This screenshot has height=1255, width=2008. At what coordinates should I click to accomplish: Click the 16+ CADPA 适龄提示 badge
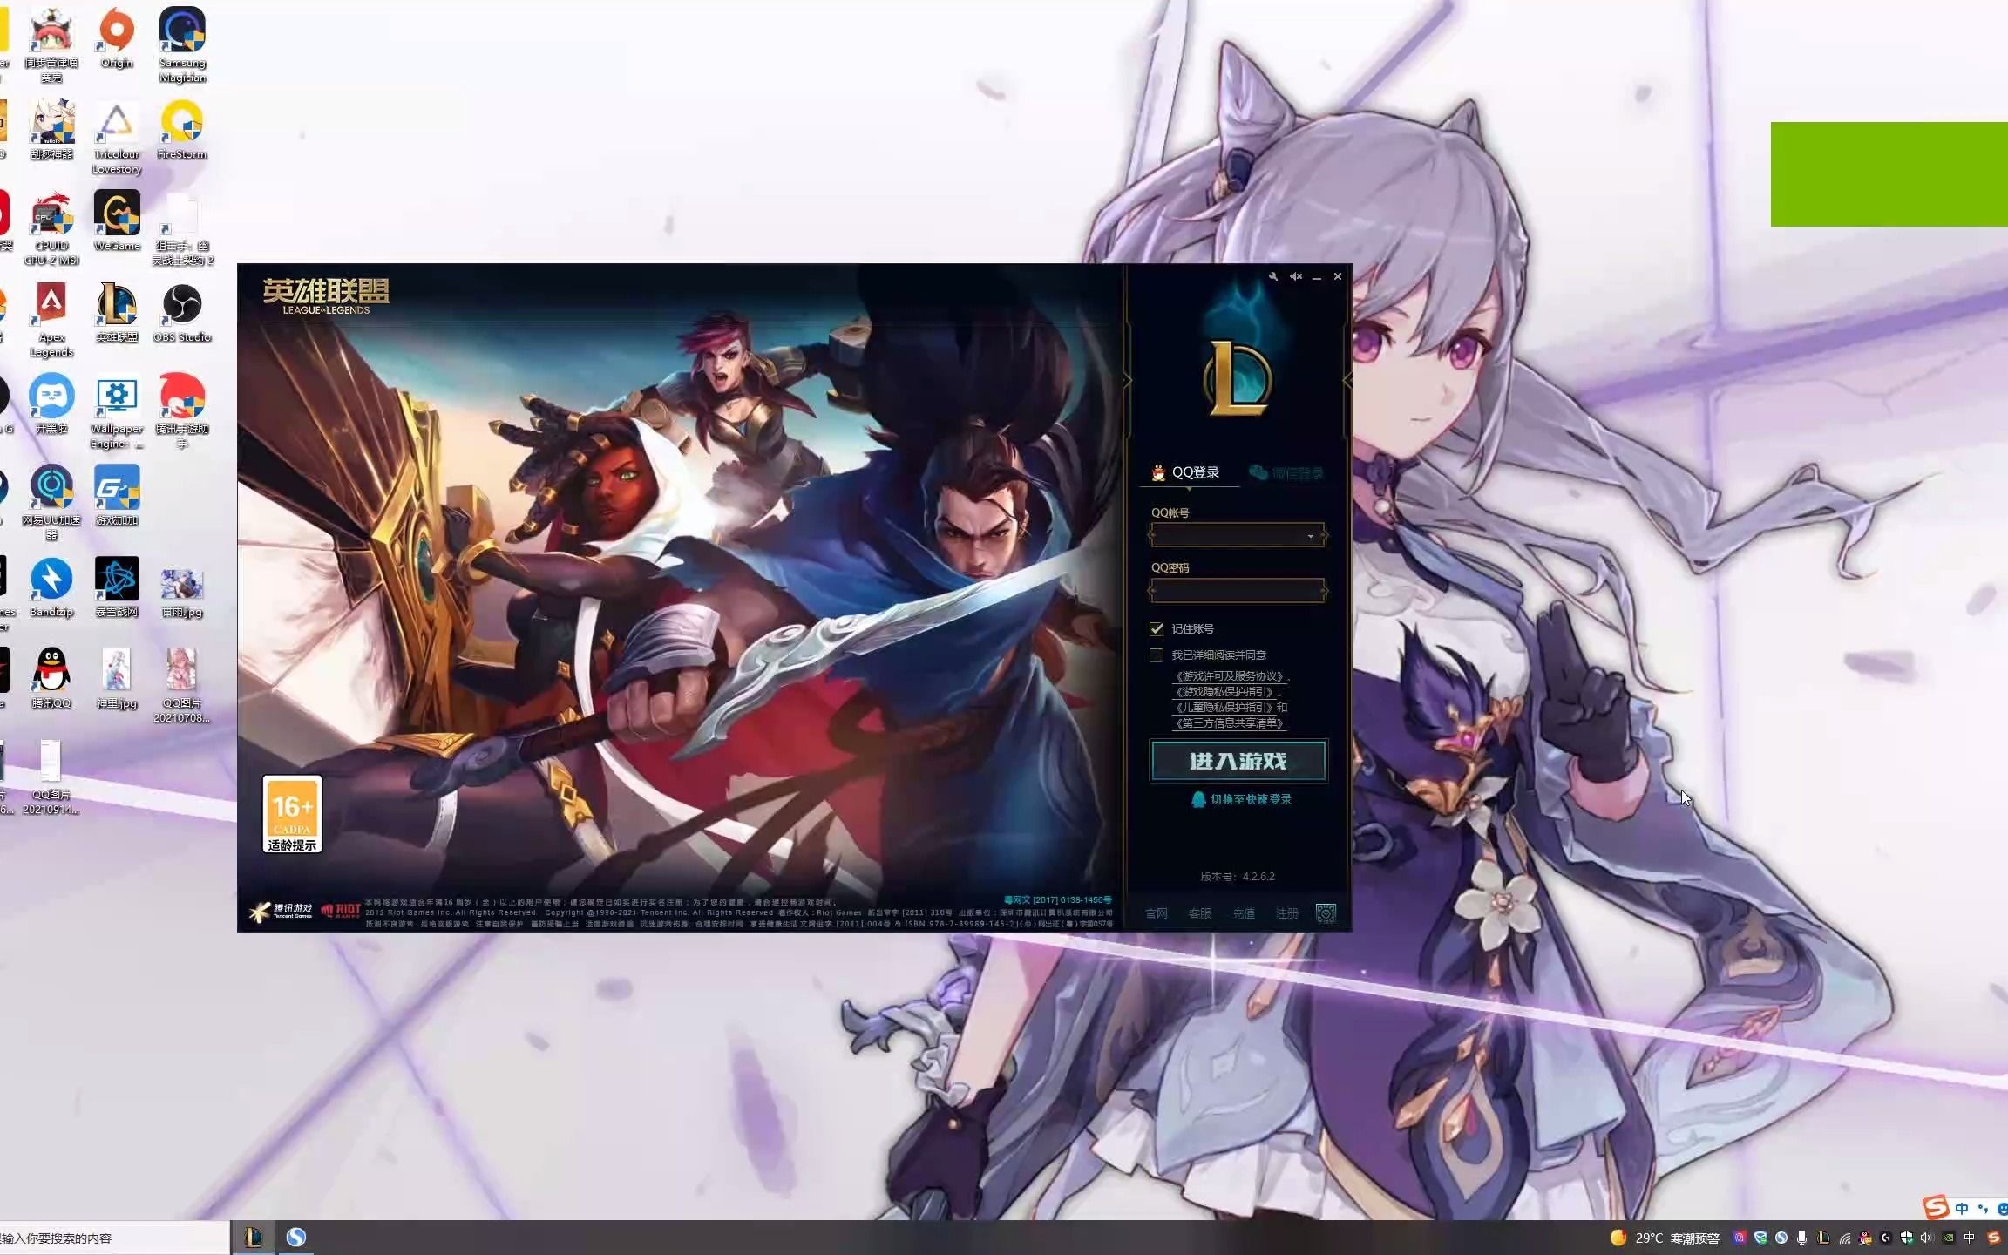coord(292,814)
